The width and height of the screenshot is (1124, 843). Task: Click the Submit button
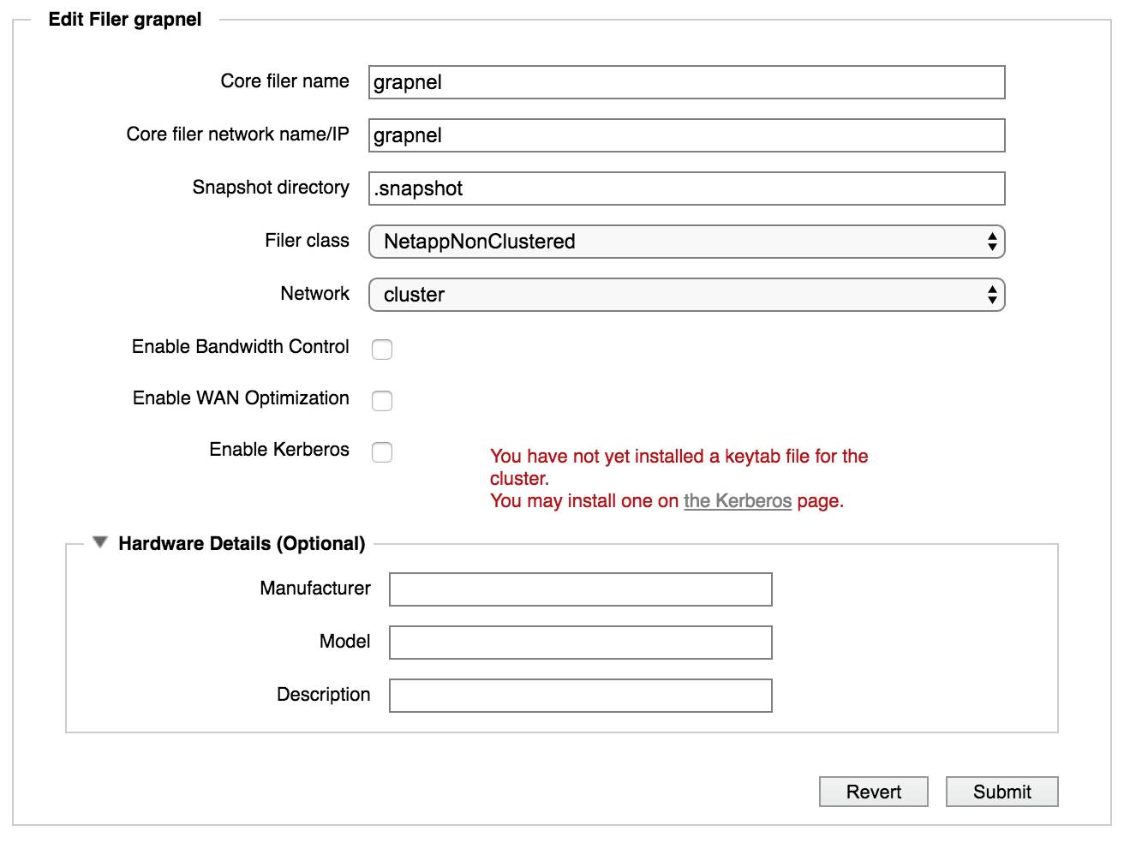(x=1001, y=792)
